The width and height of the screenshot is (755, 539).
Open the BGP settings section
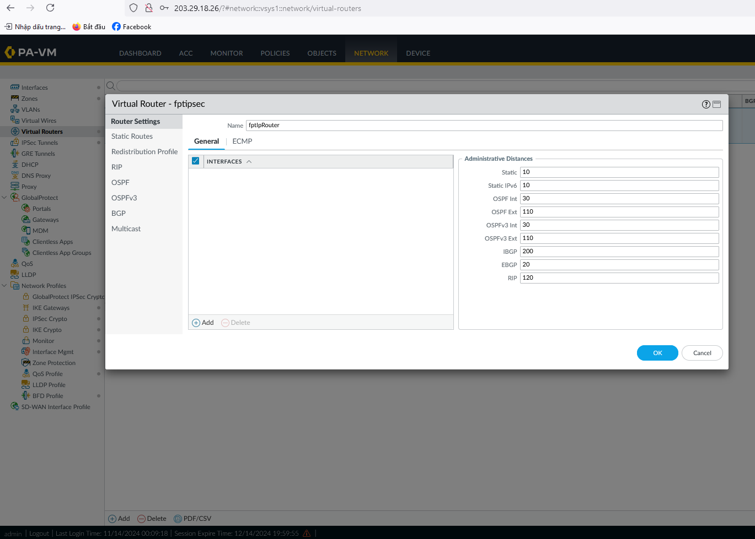tap(119, 214)
